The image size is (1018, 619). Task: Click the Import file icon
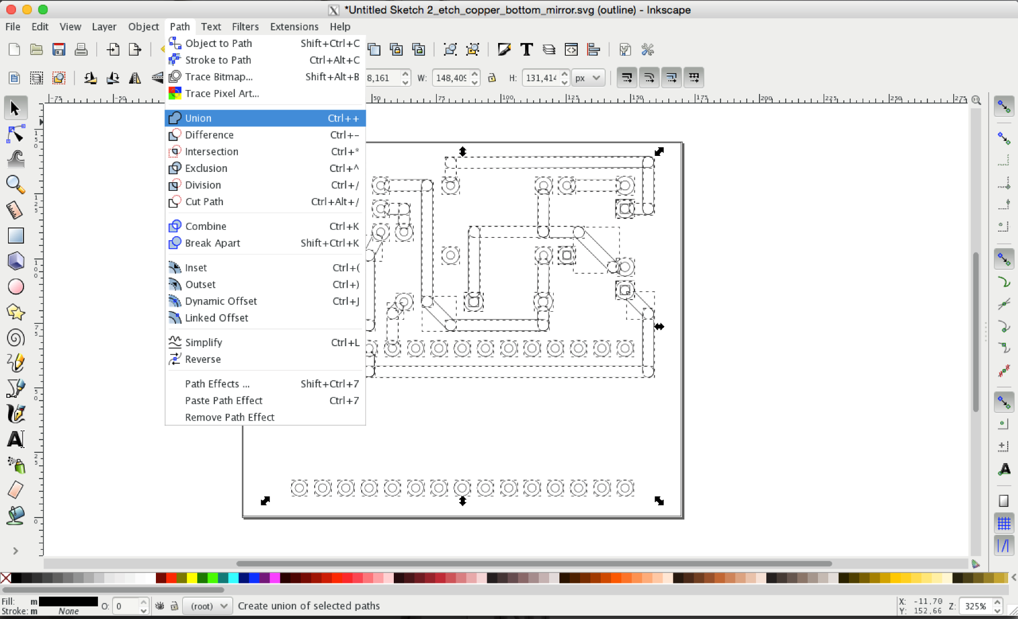click(113, 50)
